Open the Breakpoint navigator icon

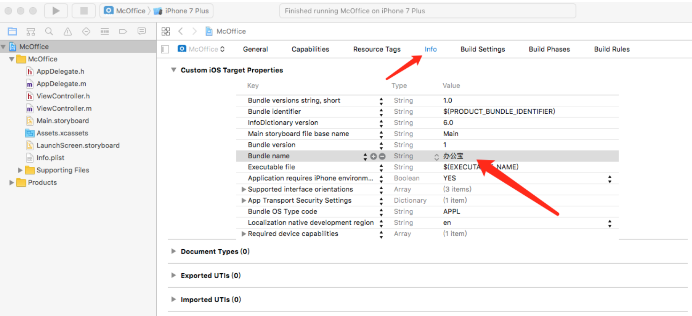point(123,32)
